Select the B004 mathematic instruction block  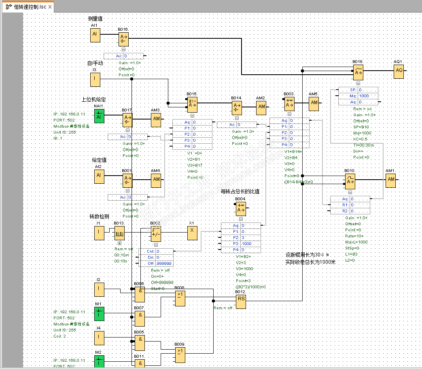pyautogui.click(x=241, y=208)
